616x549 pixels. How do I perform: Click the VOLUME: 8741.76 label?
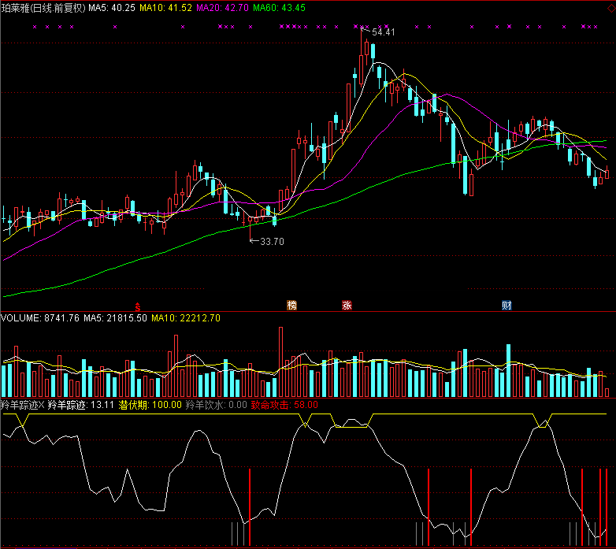pyautogui.click(x=40, y=318)
